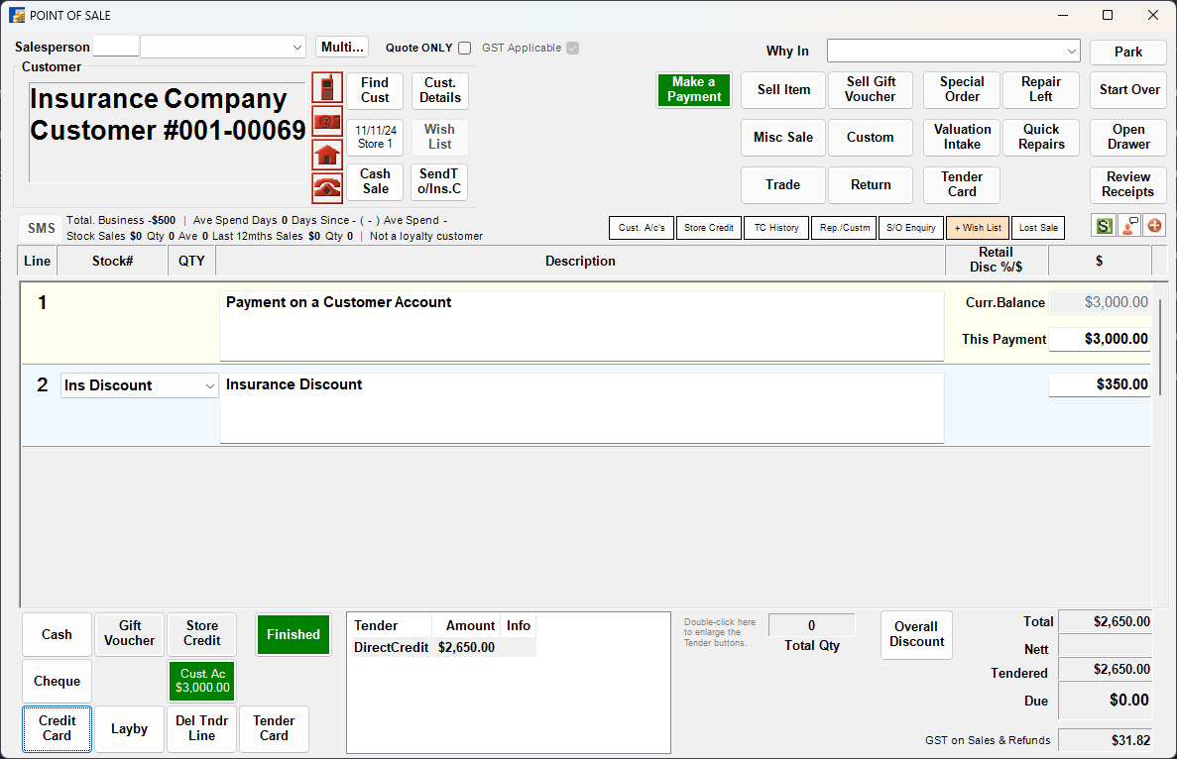
Task: Click the This Payment amount field
Action: click(1100, 338)
